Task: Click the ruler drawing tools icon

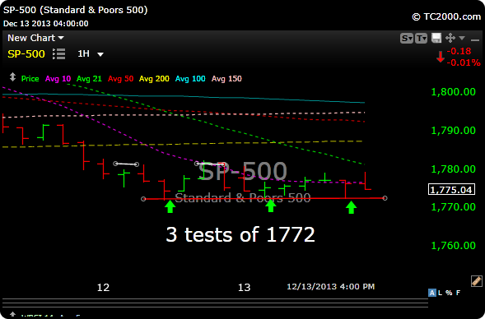Action: coord(476,281)
